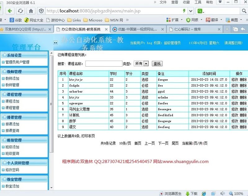Open the Microso bookmark folder
This screenshot has height=196, width=248.
[93, 20]
